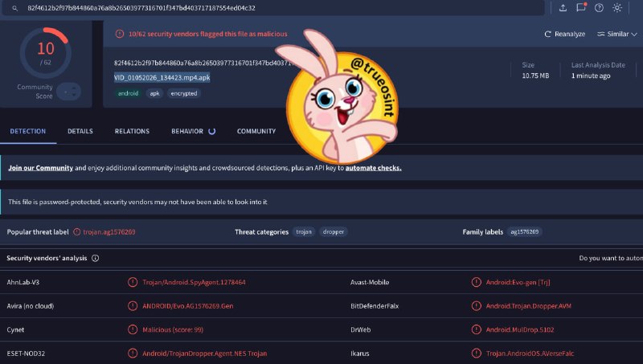The image size is (643, 364).
Task: Click the Reanalyze button
Action: [x=565, y=34]
